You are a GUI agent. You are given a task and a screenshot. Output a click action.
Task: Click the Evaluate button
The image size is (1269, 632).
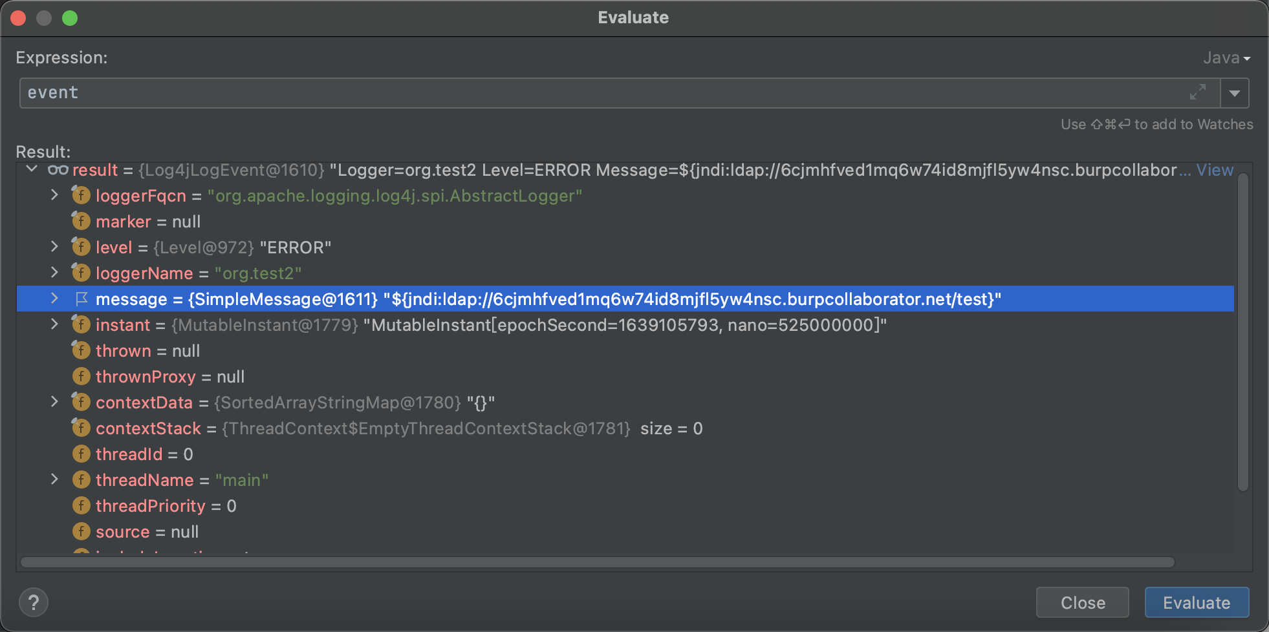[1197, 603]
